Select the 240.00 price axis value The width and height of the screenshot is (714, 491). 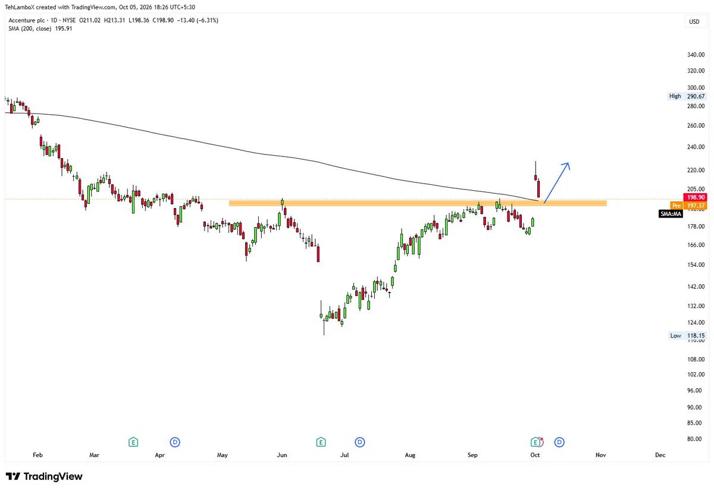point(696,147)
